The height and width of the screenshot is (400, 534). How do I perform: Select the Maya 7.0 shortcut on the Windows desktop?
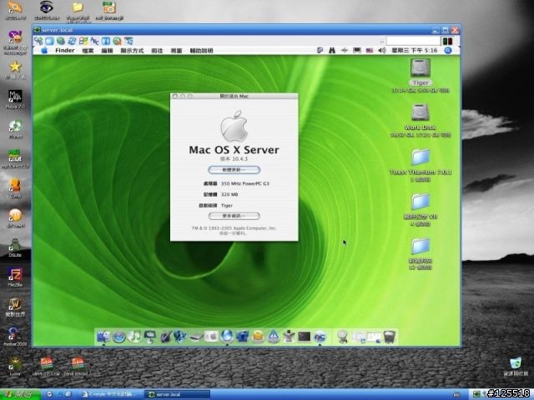[15, 98]
